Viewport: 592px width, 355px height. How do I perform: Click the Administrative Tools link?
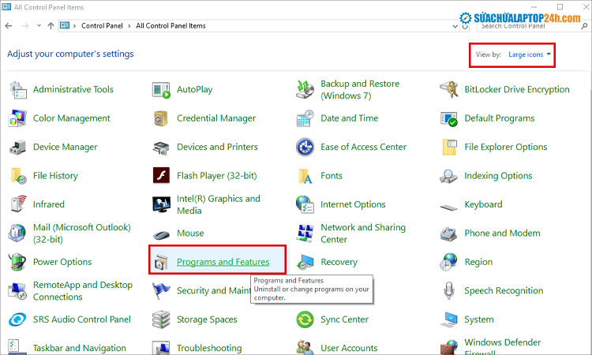tap(73, 90)
